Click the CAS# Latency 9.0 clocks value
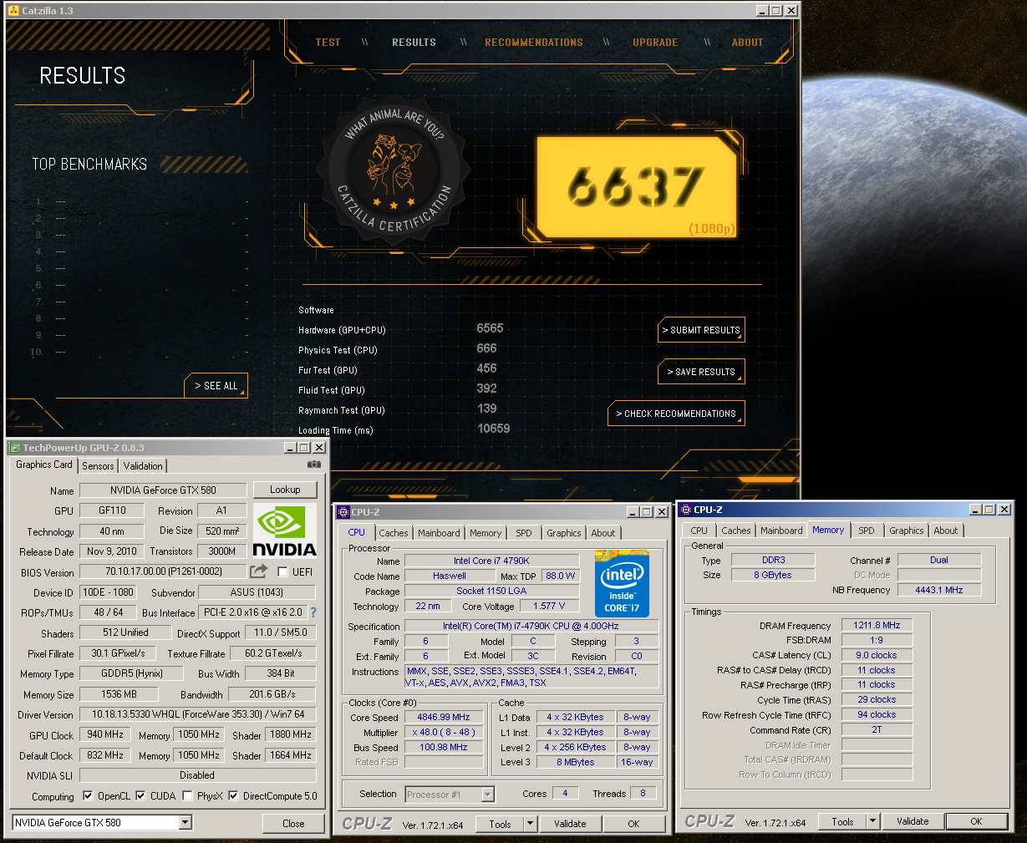The image size is (1027, 843). pyautogui.click(x=877, y=655)
